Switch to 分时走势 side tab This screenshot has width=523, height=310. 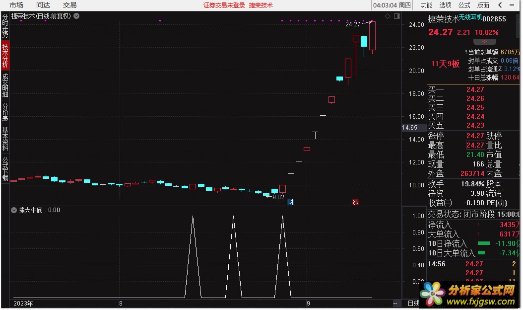[x=5, y=26]
